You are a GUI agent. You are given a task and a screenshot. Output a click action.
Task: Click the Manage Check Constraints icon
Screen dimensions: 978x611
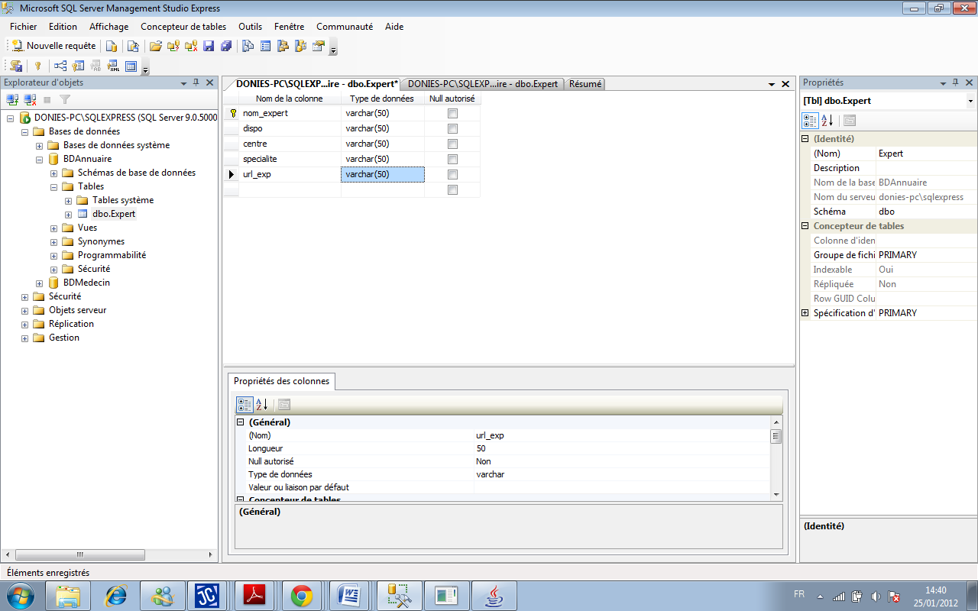click(x=131, y=66)
